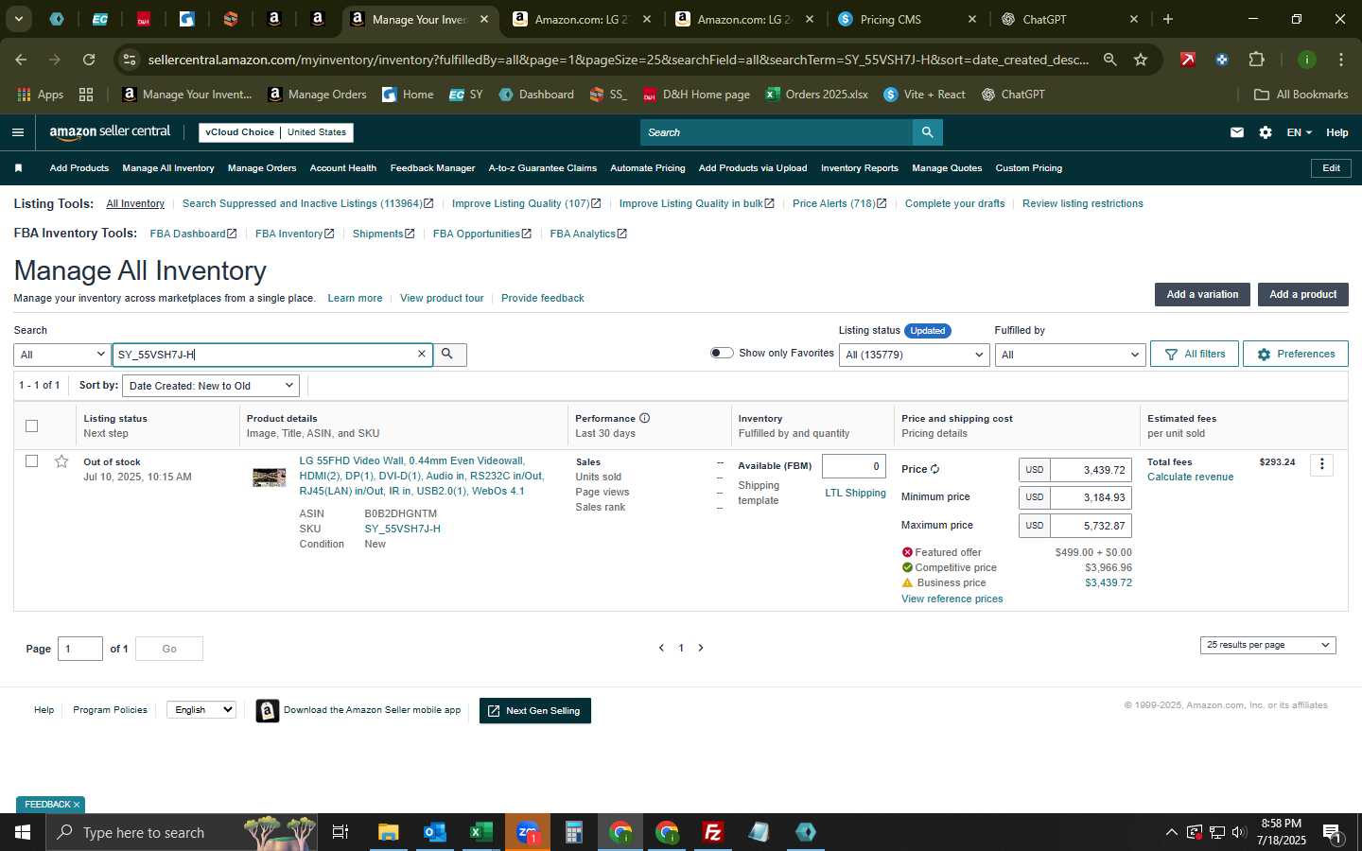Image resolution: width=1362 pixels, height=851 pixels.
Task: Open Manage Orders in navigation bar
Action: pos(262,168)
